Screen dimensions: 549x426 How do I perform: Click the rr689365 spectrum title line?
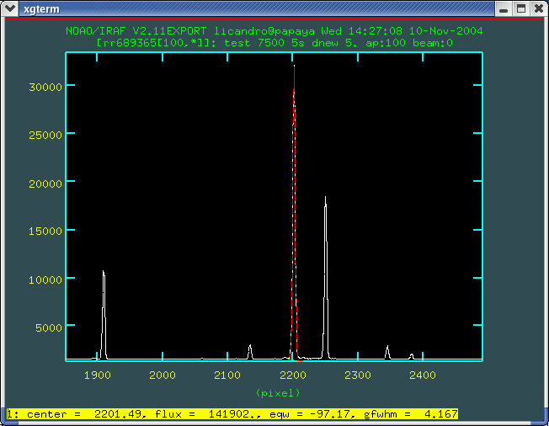(x=274, y=42)
